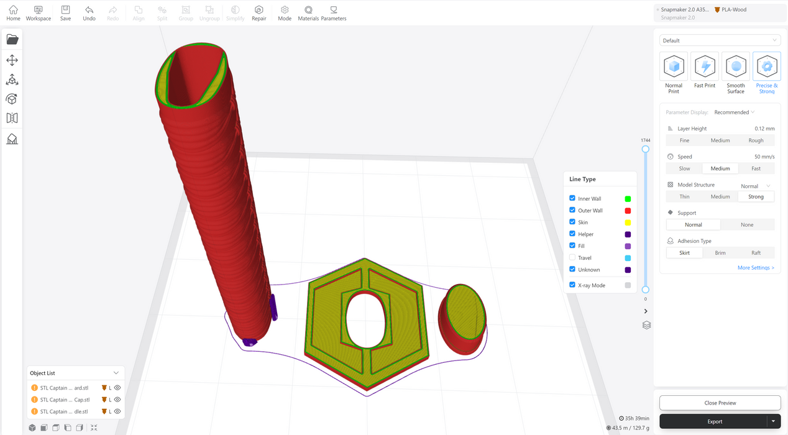This screenshot has height=435, width=788.
Task: Set layer height to Fine
Action: coord(684,140)
